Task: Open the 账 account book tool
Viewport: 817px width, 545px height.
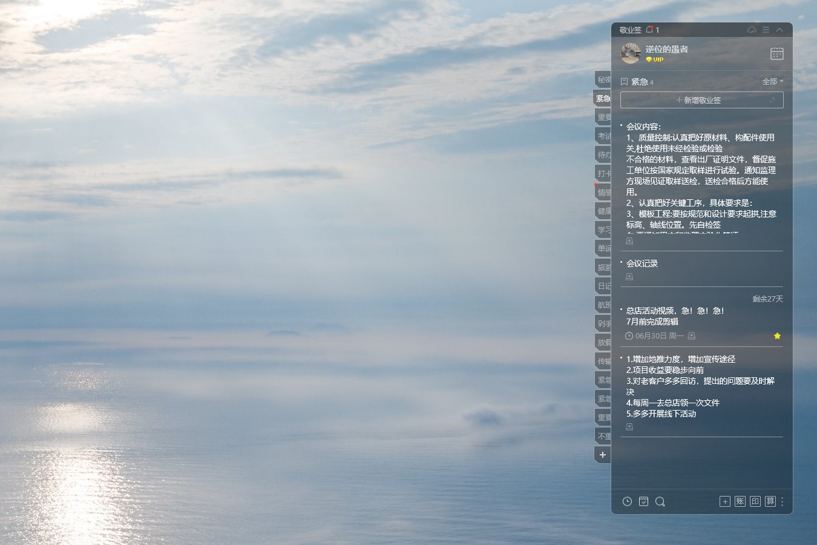Action: [x=740, y=501]
